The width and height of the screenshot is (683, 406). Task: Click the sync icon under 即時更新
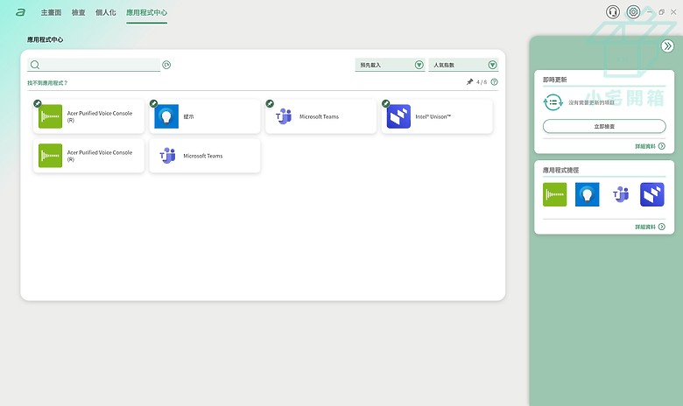pyautogui.click(x=553, y=102)
